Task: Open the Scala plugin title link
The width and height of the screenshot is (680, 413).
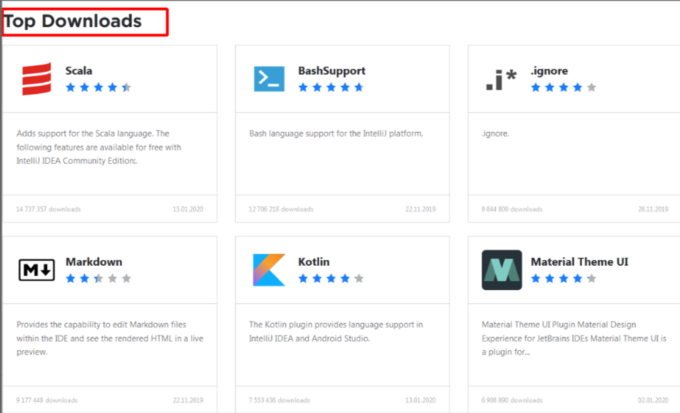Action: (79, 70)
